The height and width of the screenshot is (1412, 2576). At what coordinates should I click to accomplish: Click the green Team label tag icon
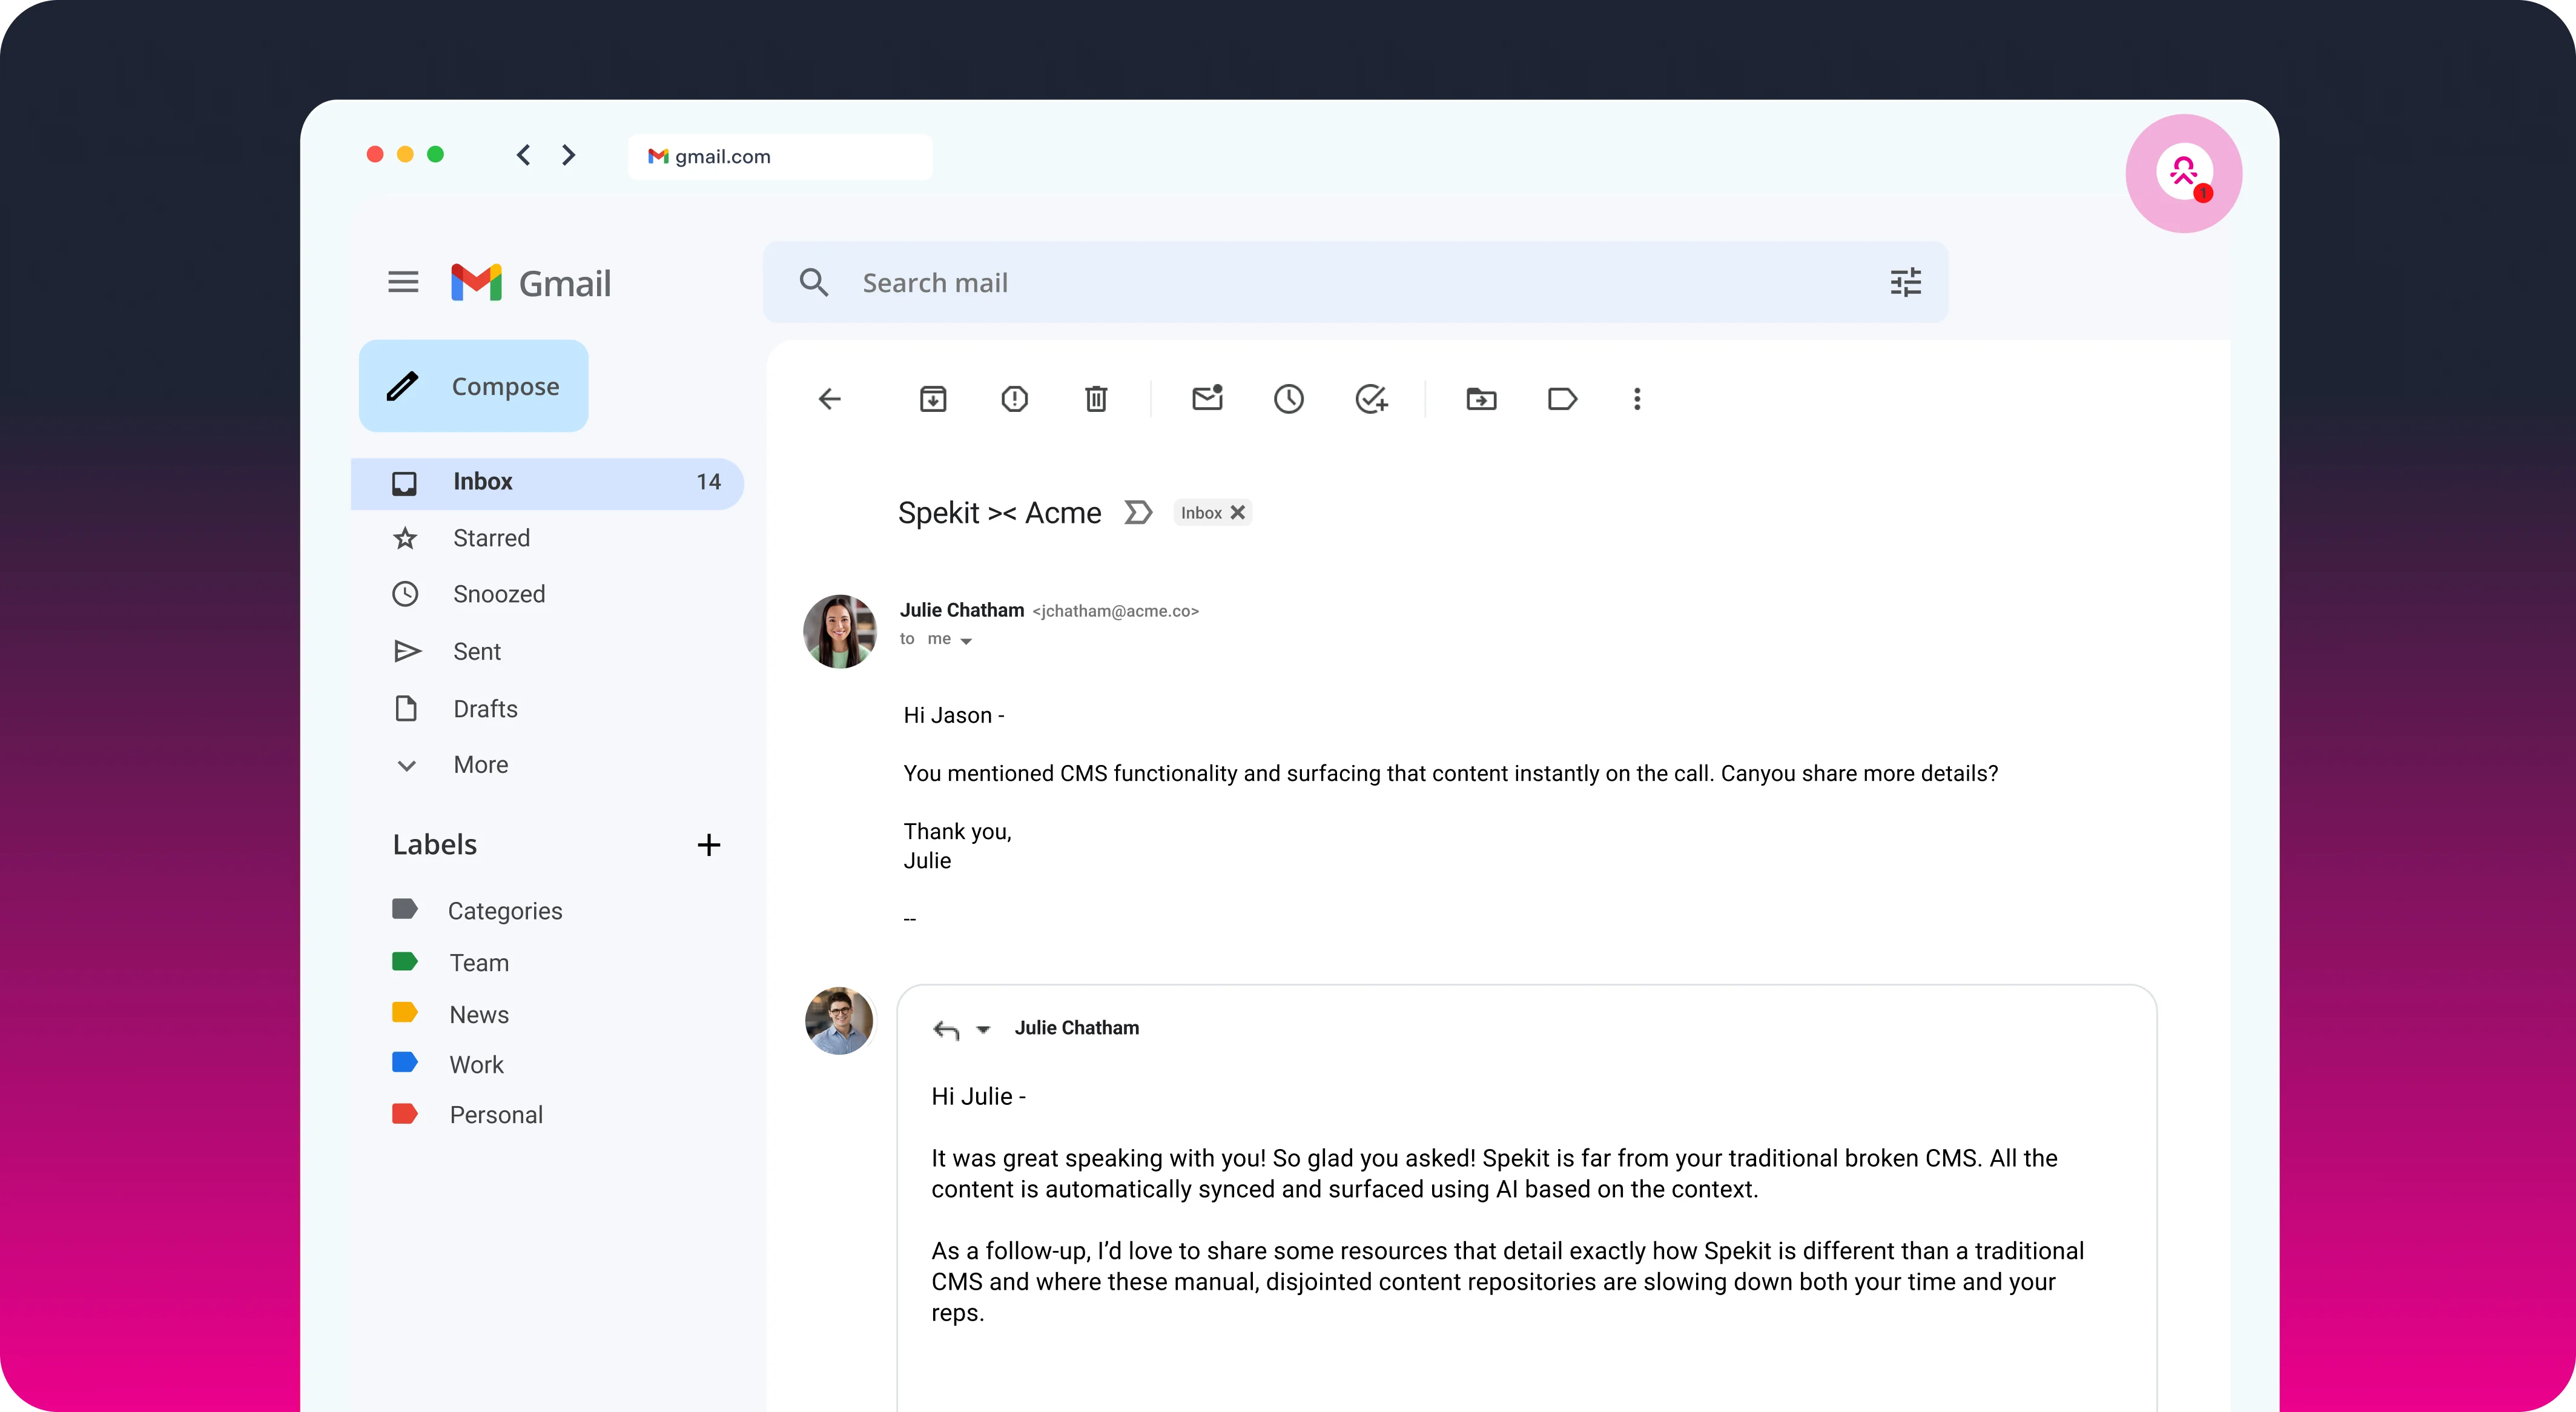[x=404, y=962]
